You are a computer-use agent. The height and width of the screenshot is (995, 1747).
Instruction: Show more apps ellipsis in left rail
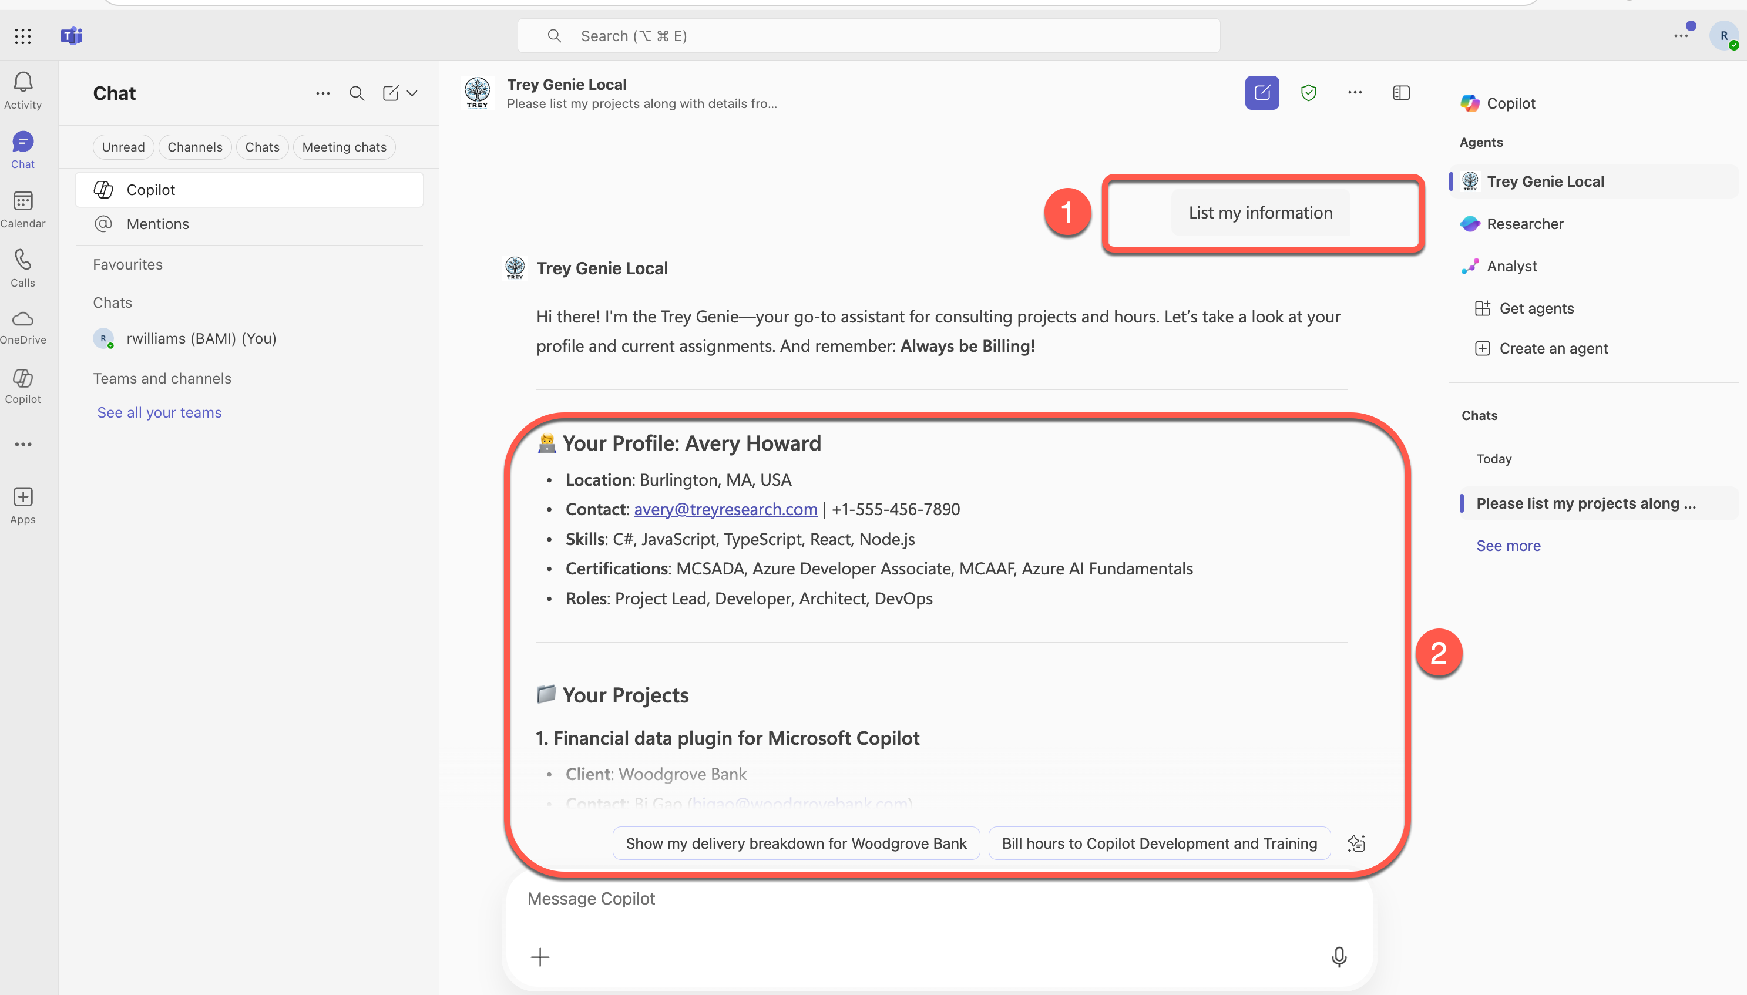23,444
